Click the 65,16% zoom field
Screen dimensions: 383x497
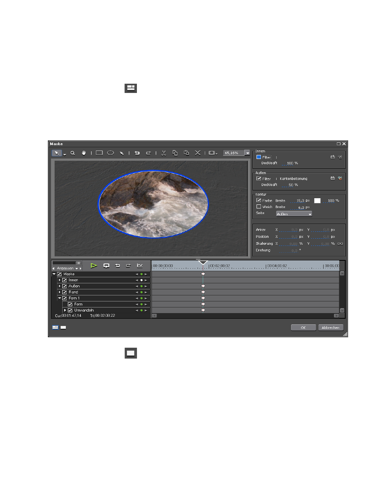(234, 153)
